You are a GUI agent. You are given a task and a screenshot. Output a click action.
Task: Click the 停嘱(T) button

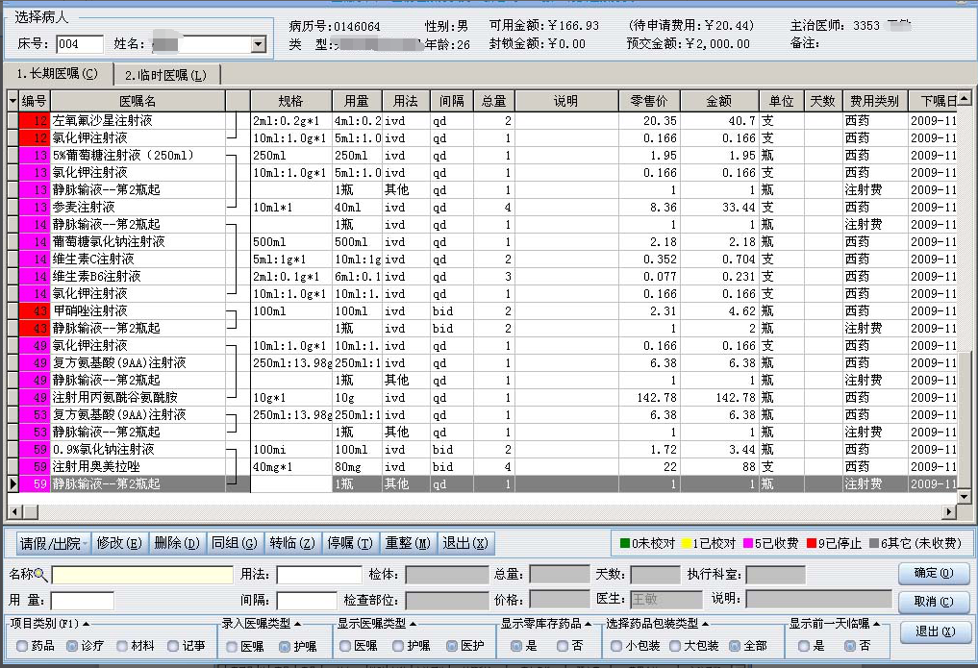click(x=350, y=543)
